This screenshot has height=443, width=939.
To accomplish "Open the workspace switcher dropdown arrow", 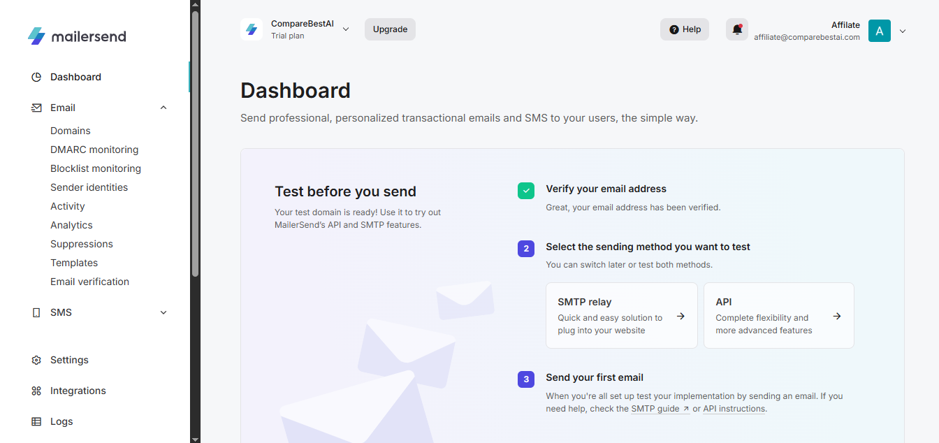I will (346, 29).
